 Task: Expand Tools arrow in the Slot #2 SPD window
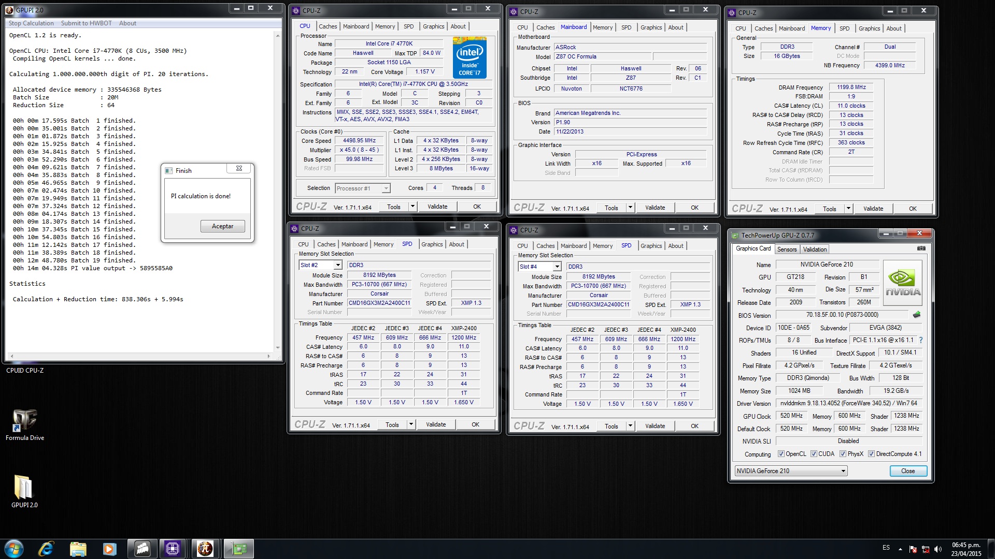point(411,424)
